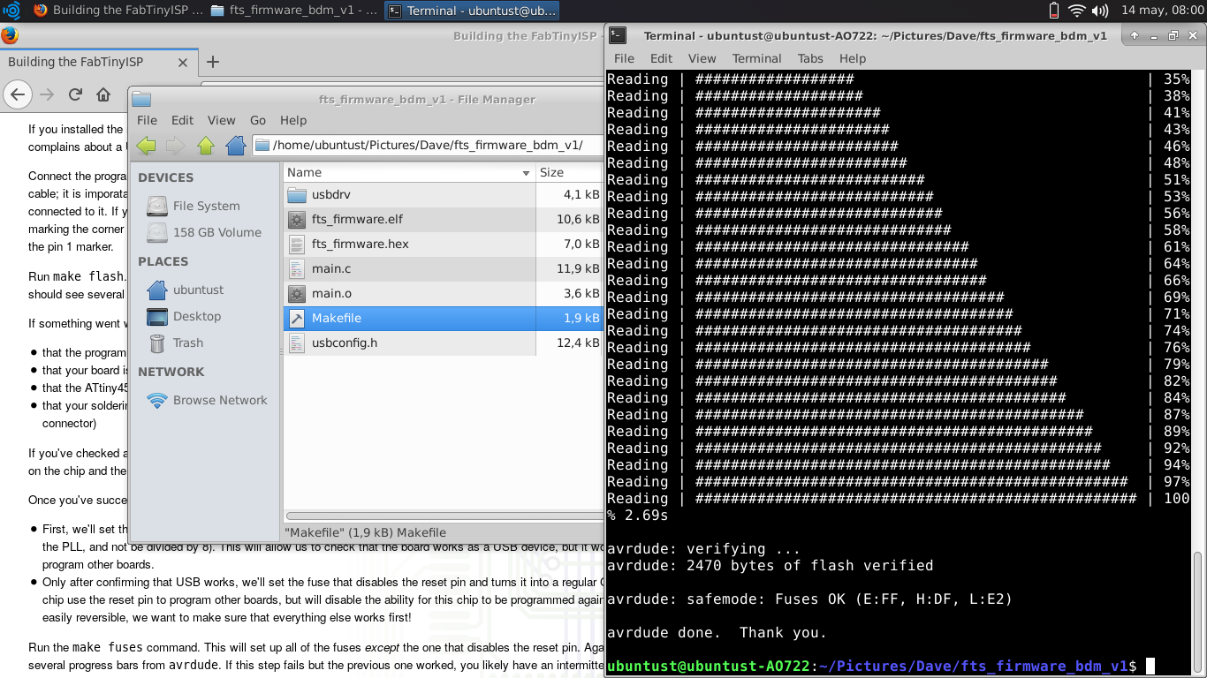Select the Makefile icon
This screenshot has height=678, width=1207.
tap(297, 318)
